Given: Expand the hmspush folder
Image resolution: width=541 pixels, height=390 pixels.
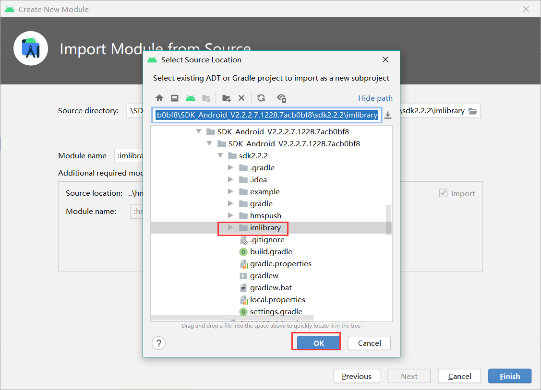Looking at the screenshot, I should (x=230, y=215).
